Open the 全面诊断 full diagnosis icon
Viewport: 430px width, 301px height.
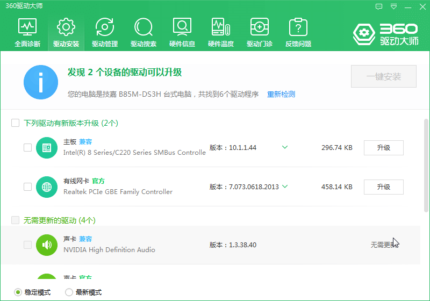pyautogui.click(x=27, y=32)
